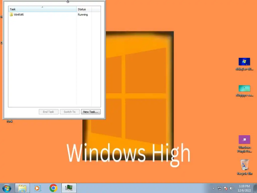Screen dimensions: 257x193
Task: Open the clock showing 1:19 PM
Action: (244, 188)
